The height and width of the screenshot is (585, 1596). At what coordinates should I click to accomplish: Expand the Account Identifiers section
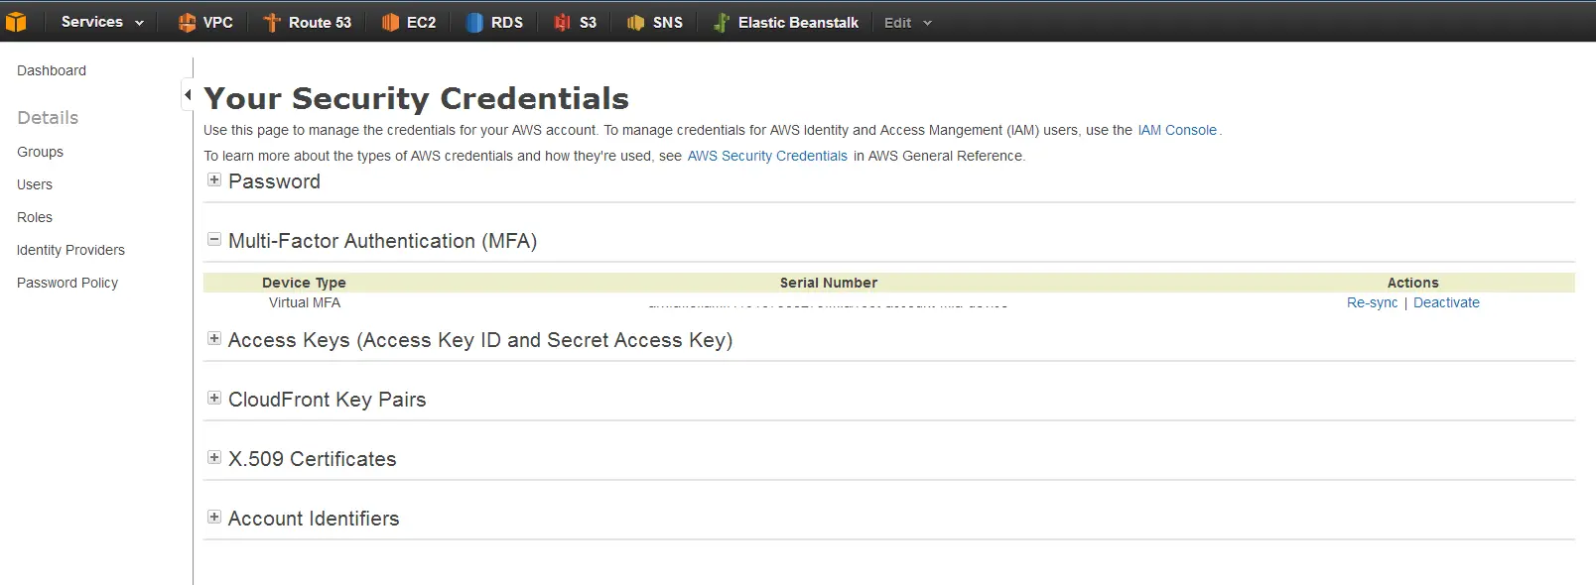pos(213,517)
